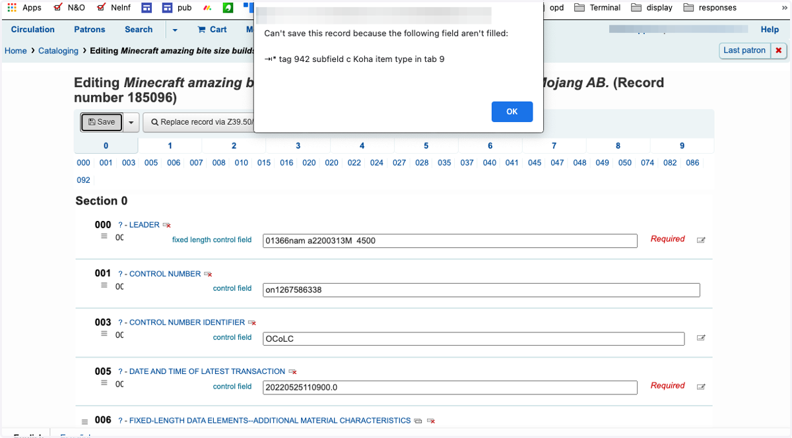Open tag editor icon for 005 field
Viewport: 792px width, 438px height.
pyautogui.click(x=701, y=387)
